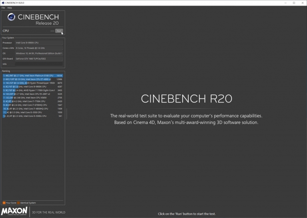Select ranking row Intel Xeon Platinum 8168
Image resolution: width=307 pixels, height=218 pixels.
point(33,76)
